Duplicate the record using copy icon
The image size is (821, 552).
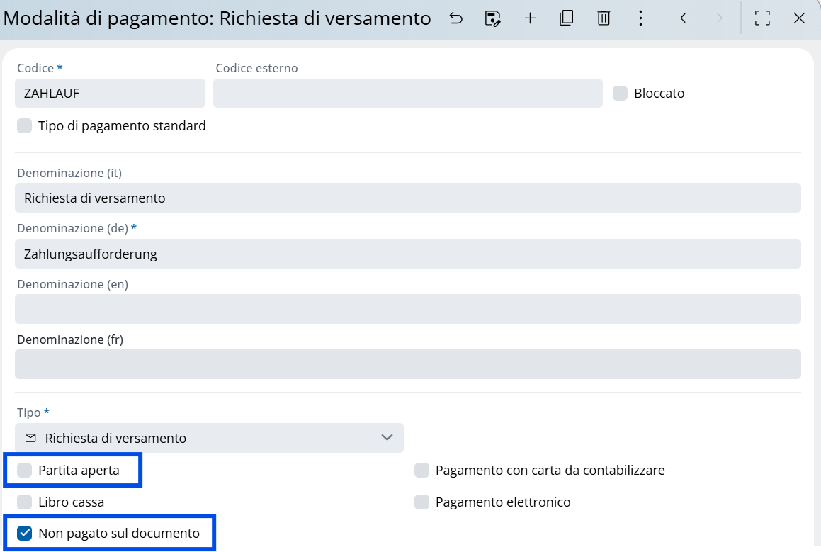[x=566, y=18]
